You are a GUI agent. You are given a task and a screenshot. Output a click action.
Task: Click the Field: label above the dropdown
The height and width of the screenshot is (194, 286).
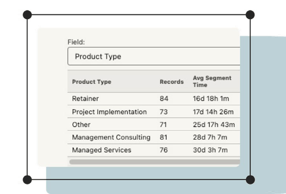point(76,42)
